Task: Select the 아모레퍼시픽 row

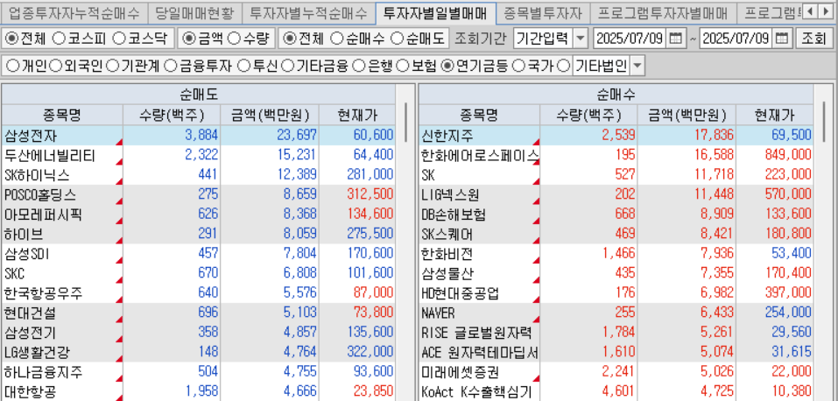Action: [198, 215]
